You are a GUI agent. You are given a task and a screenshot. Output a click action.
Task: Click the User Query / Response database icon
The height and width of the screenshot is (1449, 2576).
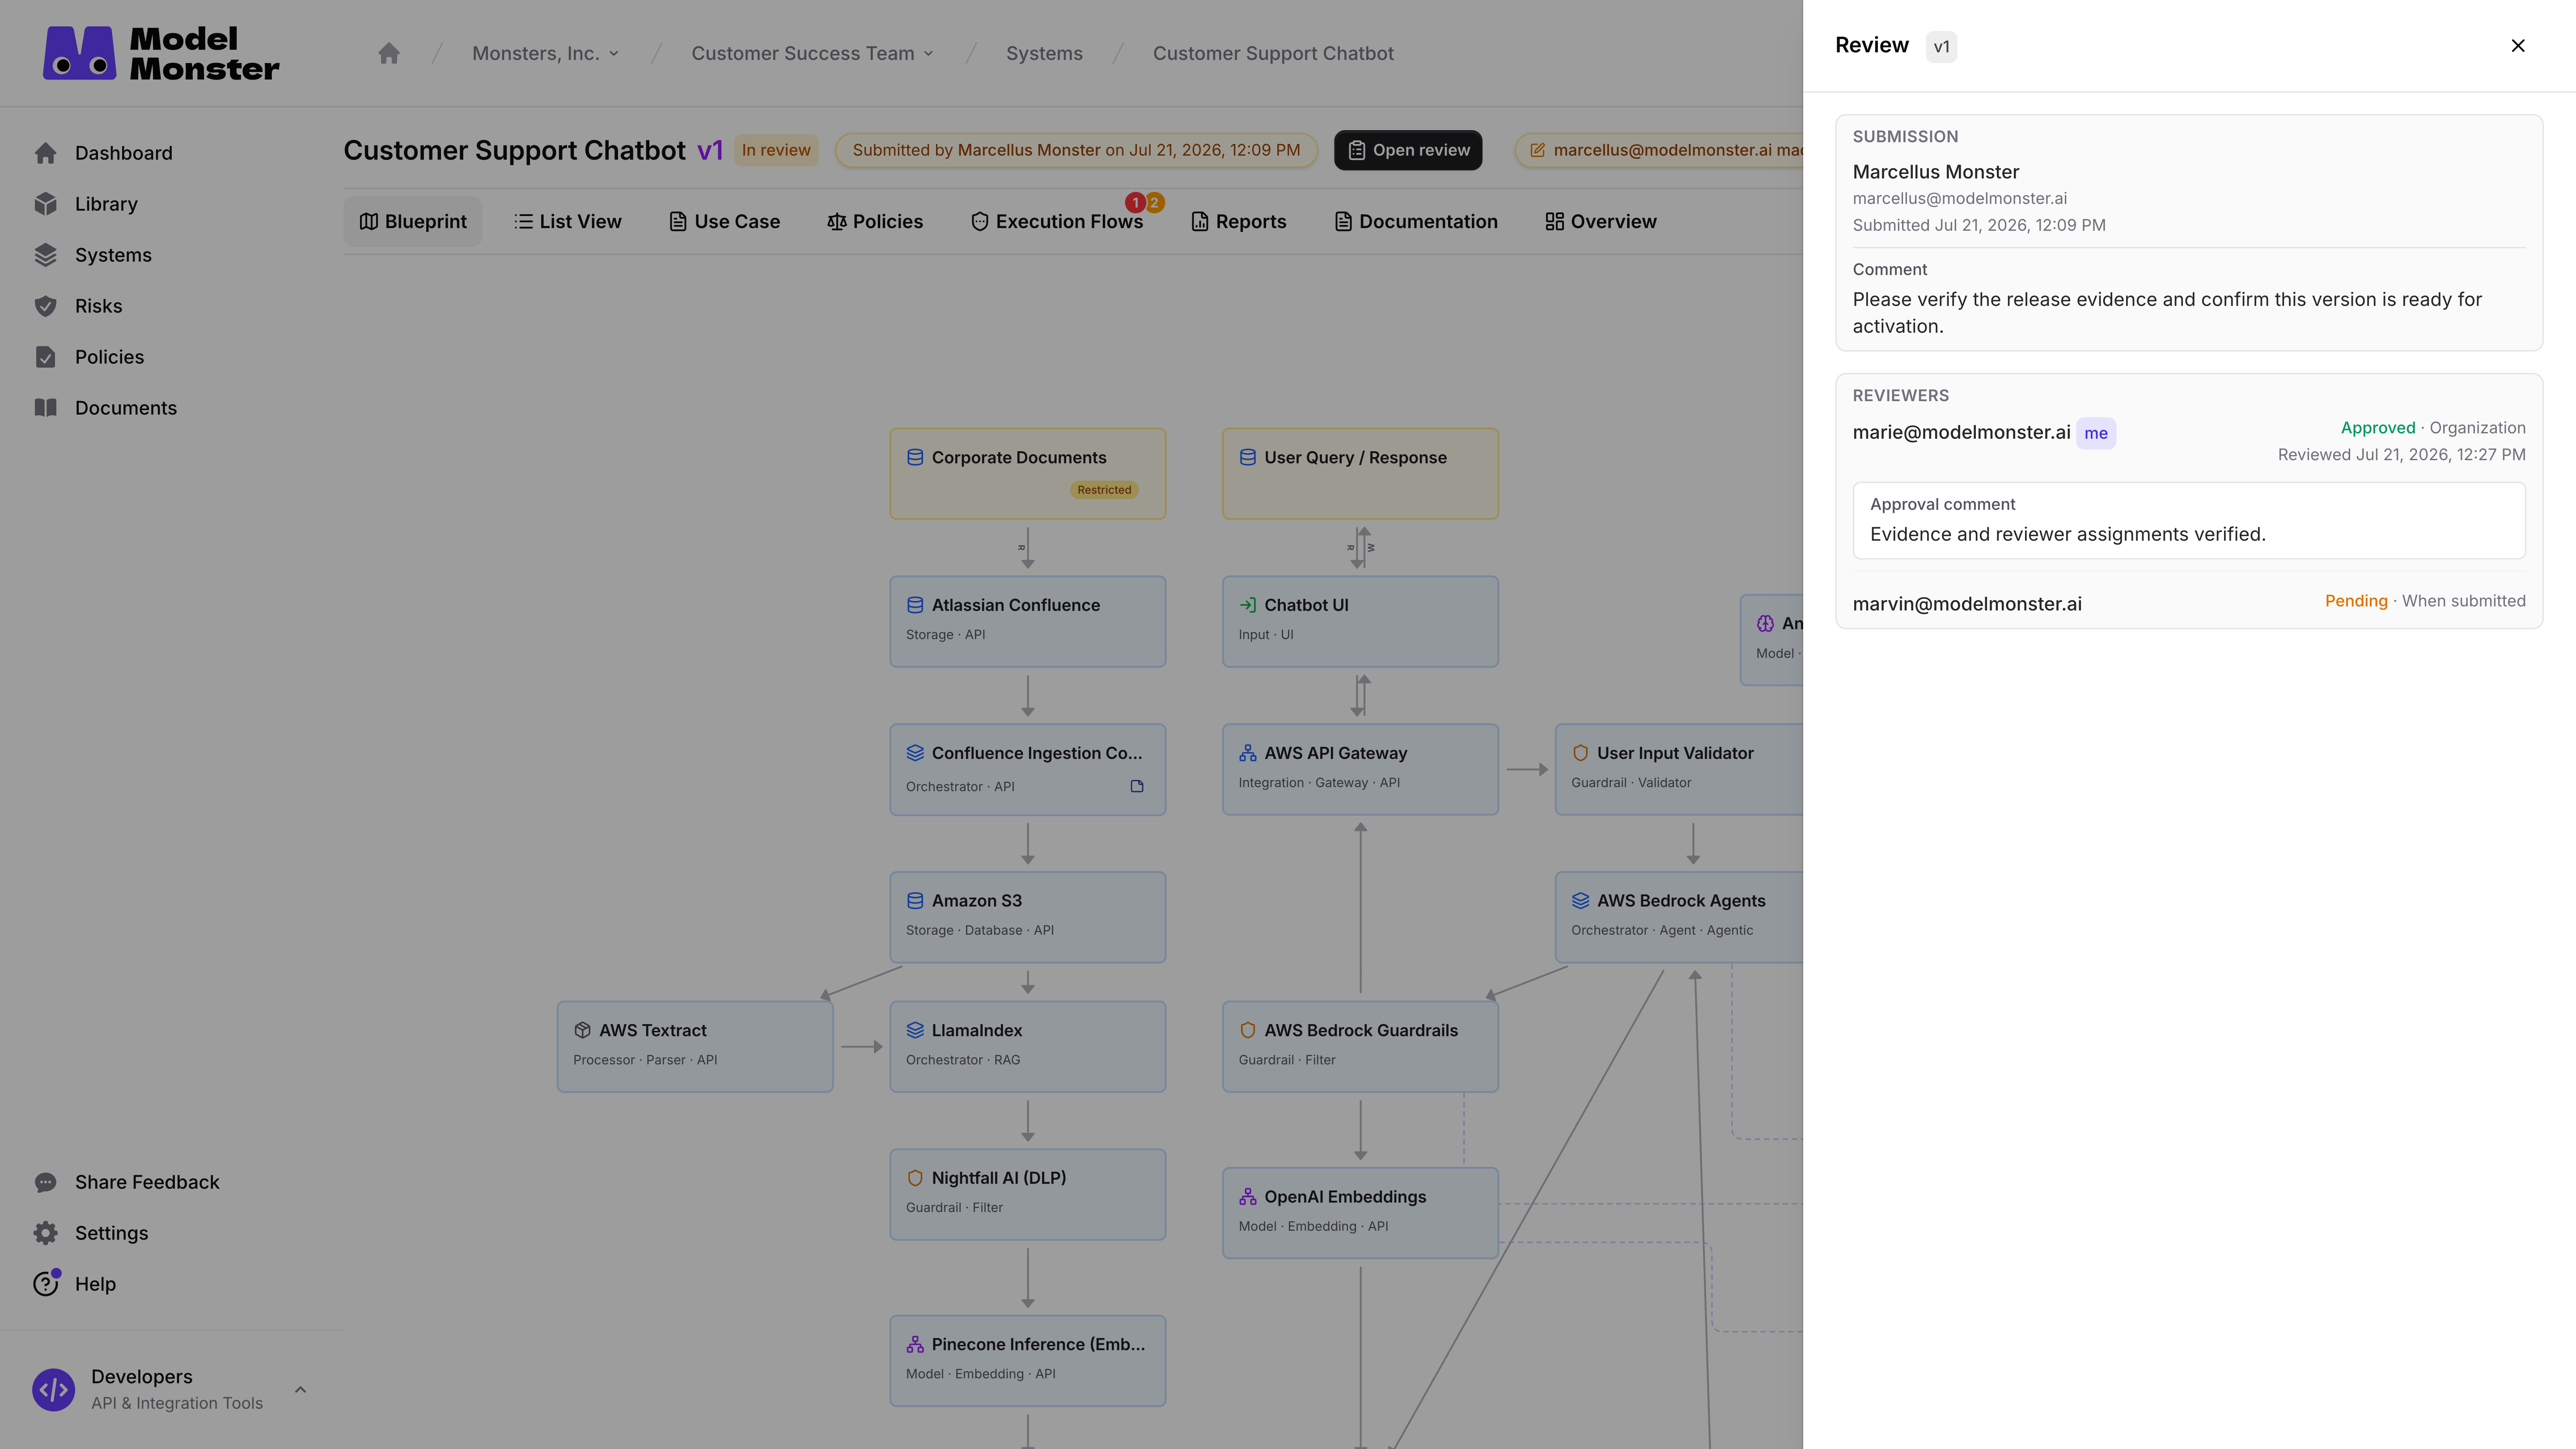pyautogui.click(x=1248, y=457)
